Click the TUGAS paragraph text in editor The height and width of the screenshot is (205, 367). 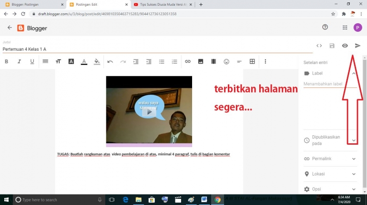coord(143,154)
